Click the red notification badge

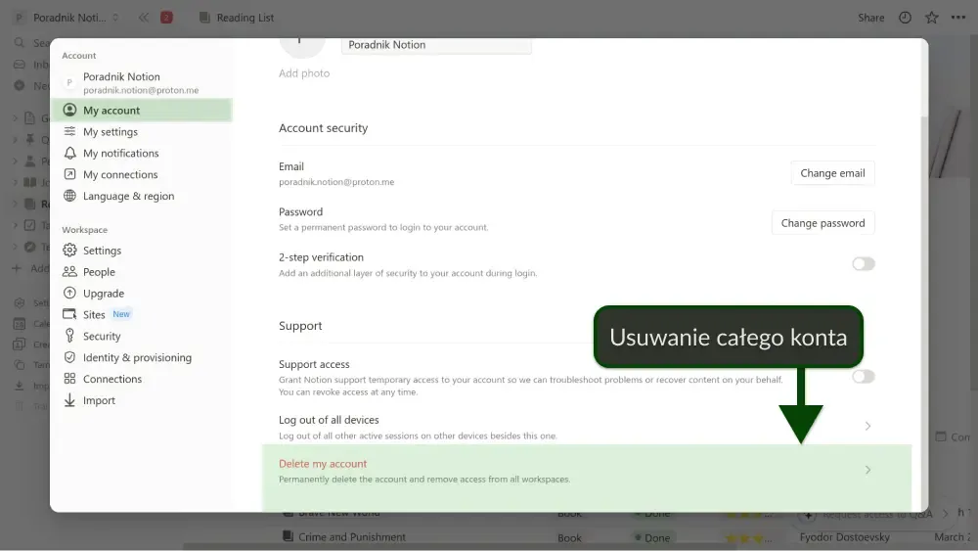166,18
